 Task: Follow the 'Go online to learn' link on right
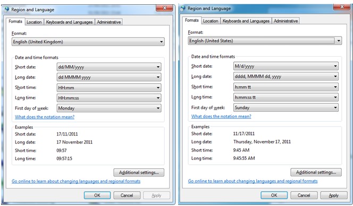pos(253,181)
